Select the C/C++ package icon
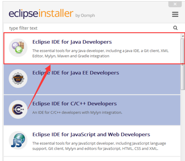Screen dimensions: 185x161 [18, 109]
